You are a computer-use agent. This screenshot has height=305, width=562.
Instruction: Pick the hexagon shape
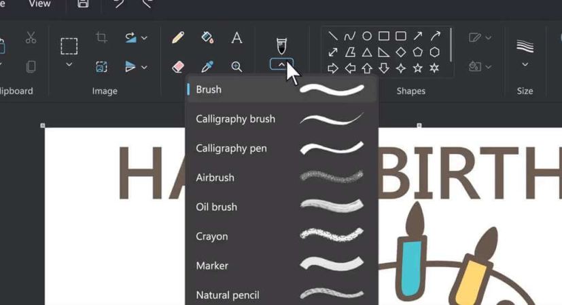(x=434, y=52)
